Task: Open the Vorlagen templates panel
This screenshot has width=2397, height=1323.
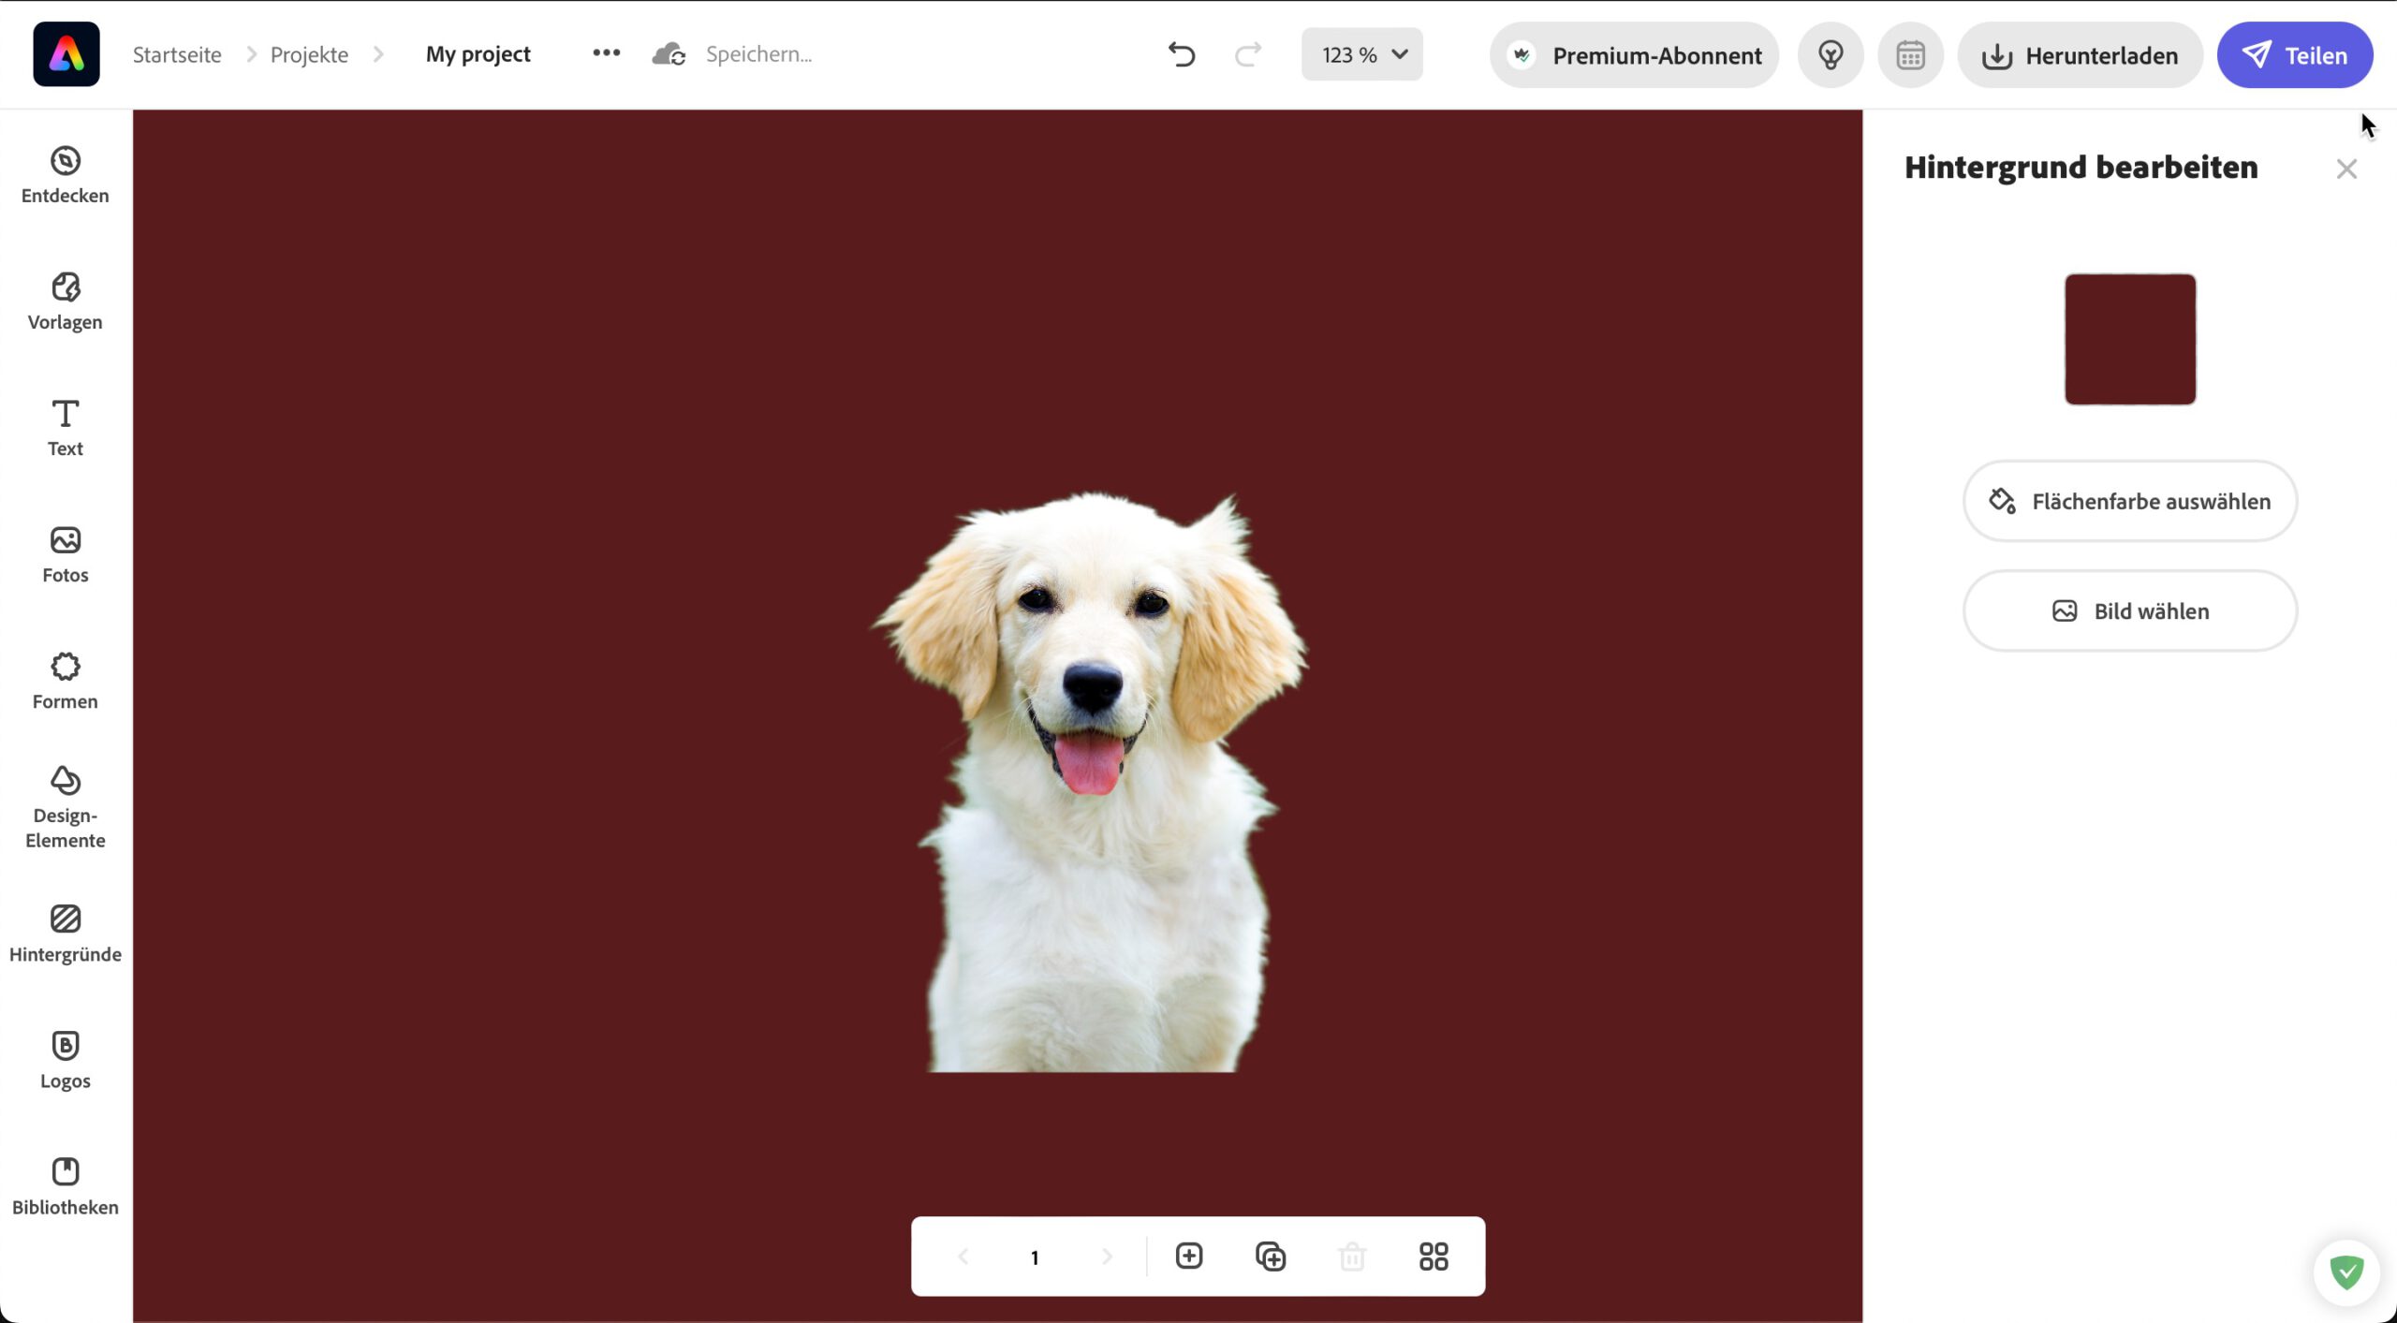Action: [65, 301]
